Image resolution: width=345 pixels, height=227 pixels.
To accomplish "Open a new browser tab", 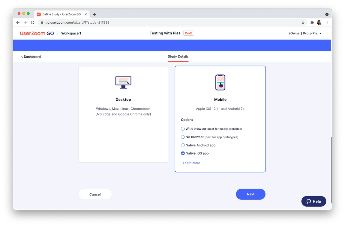I will click(94, 14).
